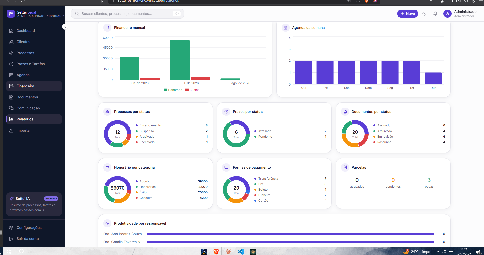Open the notifications bell
This screenshot has height=255, width=484.
click(435, 14)
